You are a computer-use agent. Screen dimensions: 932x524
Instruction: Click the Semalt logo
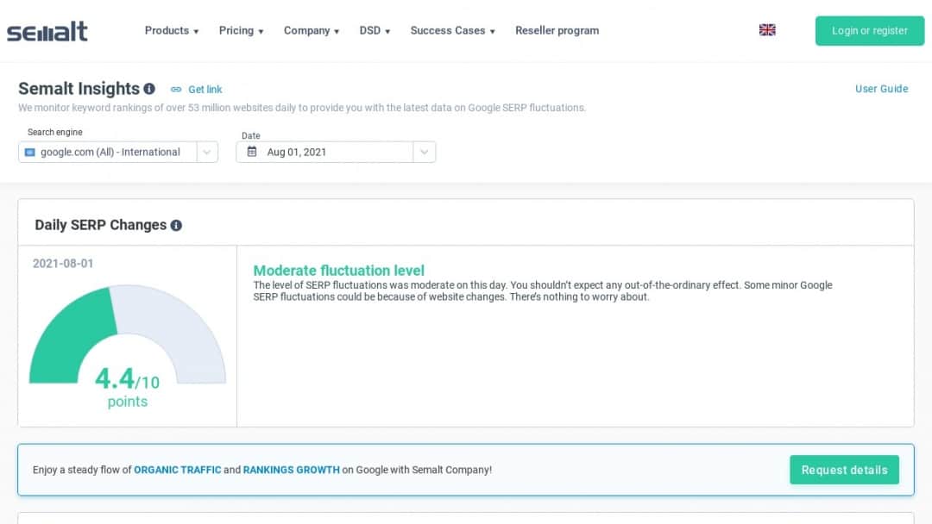(47, 32)
